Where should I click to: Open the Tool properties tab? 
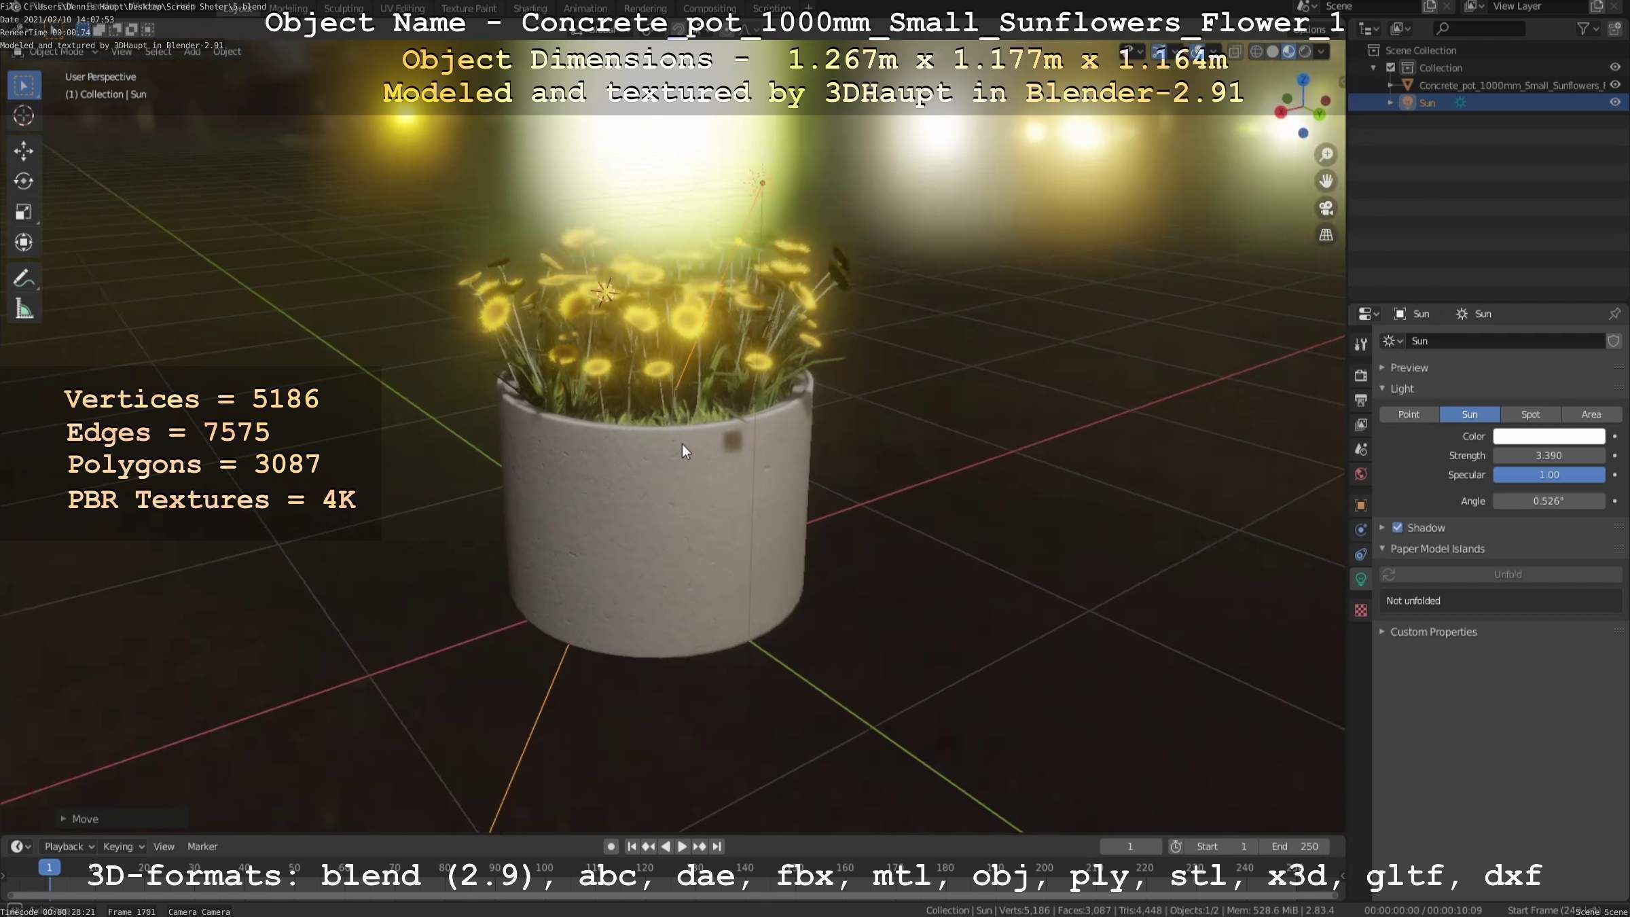click(x=1360, y=344)
